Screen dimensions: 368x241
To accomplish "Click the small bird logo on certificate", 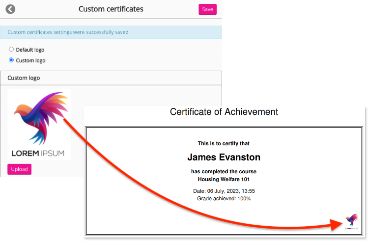I will tap(351, 221).
